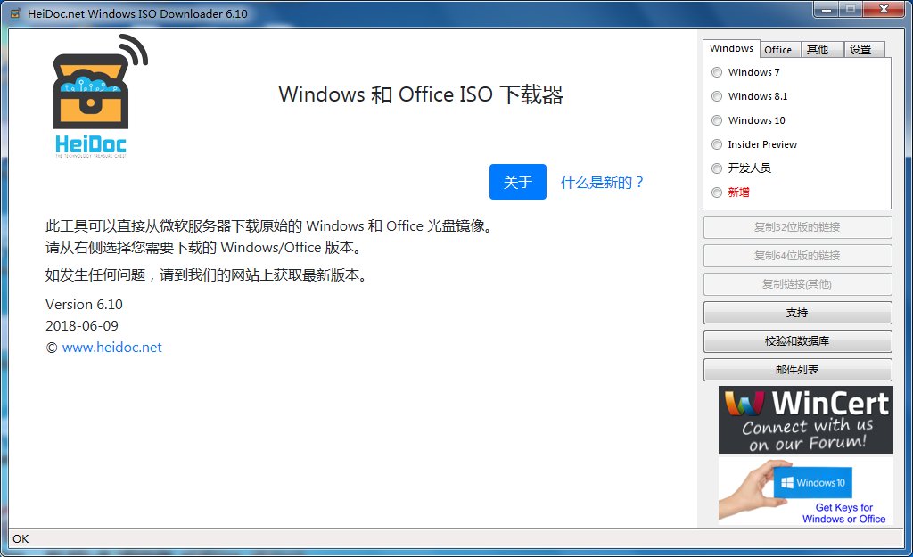Click the app icon in the title bar

(16, 13)
